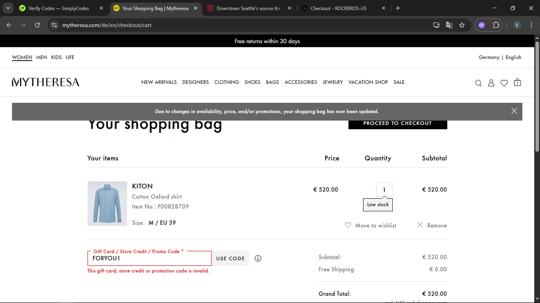Open the JEWELRY menu
The width and height of the screenshot is (540, 303).
pos(333,82)
